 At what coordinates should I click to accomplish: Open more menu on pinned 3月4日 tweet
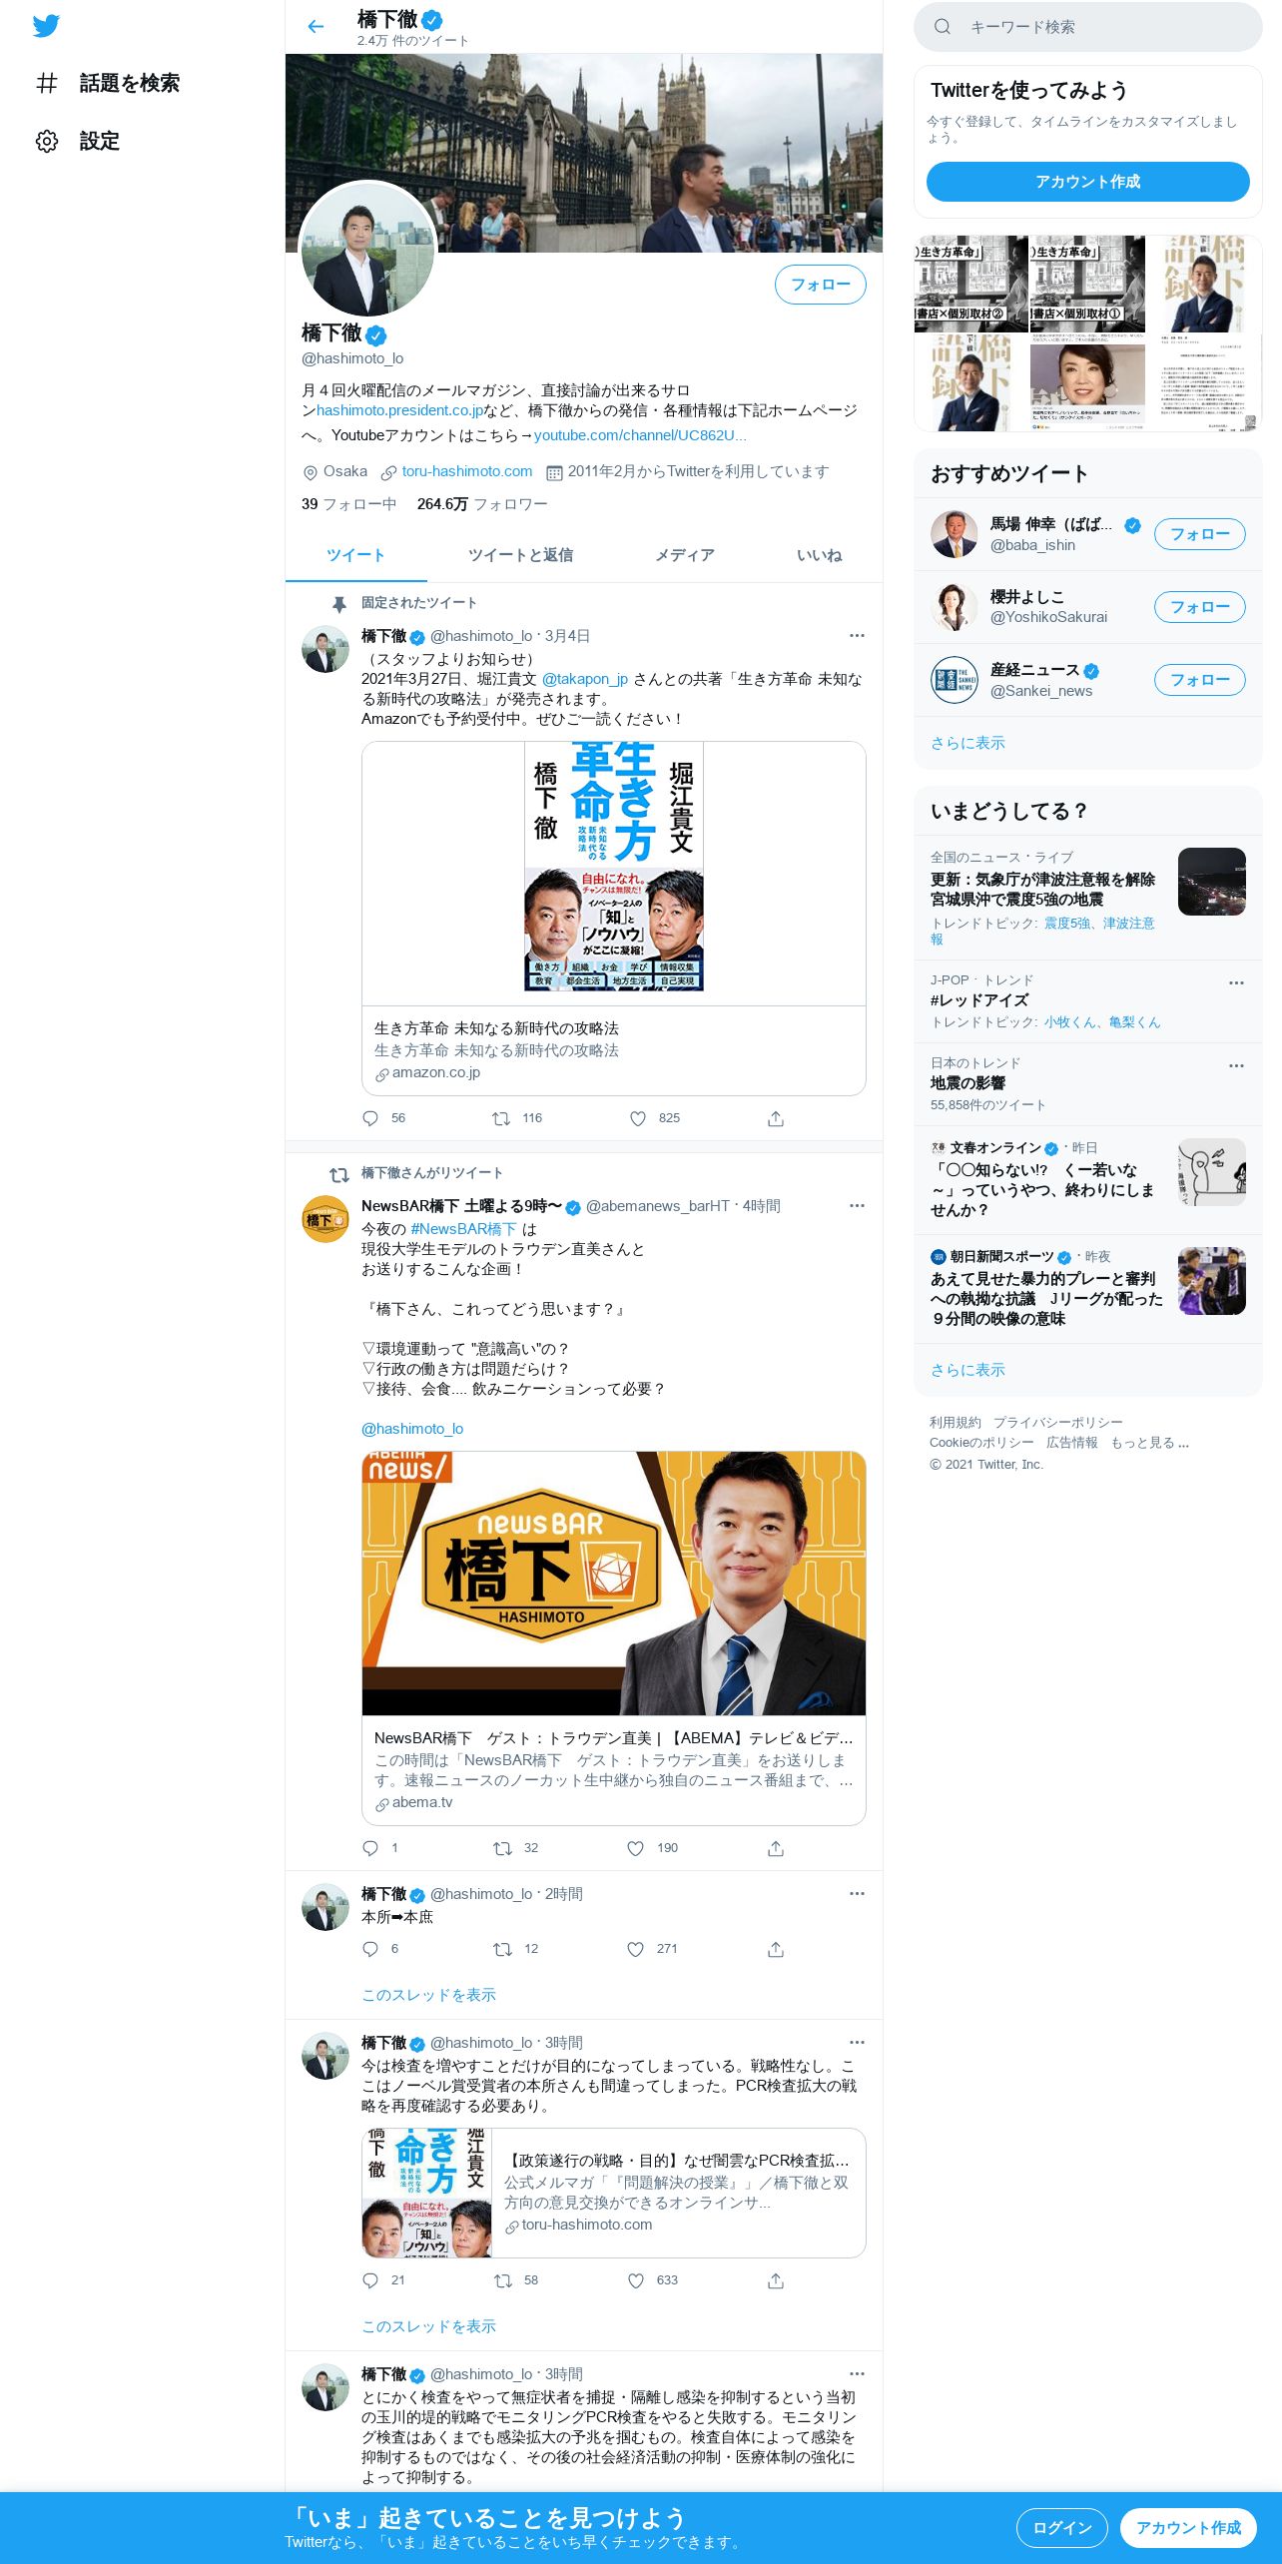(x=857, y=636)
